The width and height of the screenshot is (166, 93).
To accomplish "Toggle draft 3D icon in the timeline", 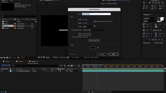I will [65, 66].
